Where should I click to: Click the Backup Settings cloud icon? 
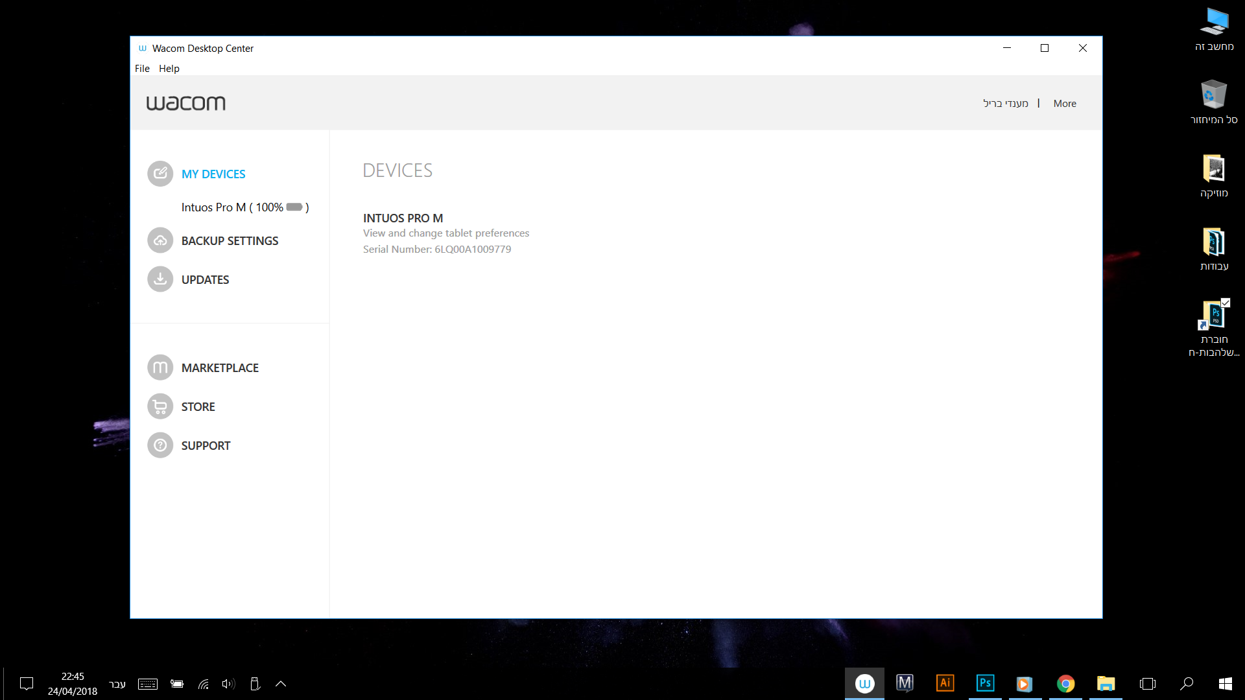[160, 240]
